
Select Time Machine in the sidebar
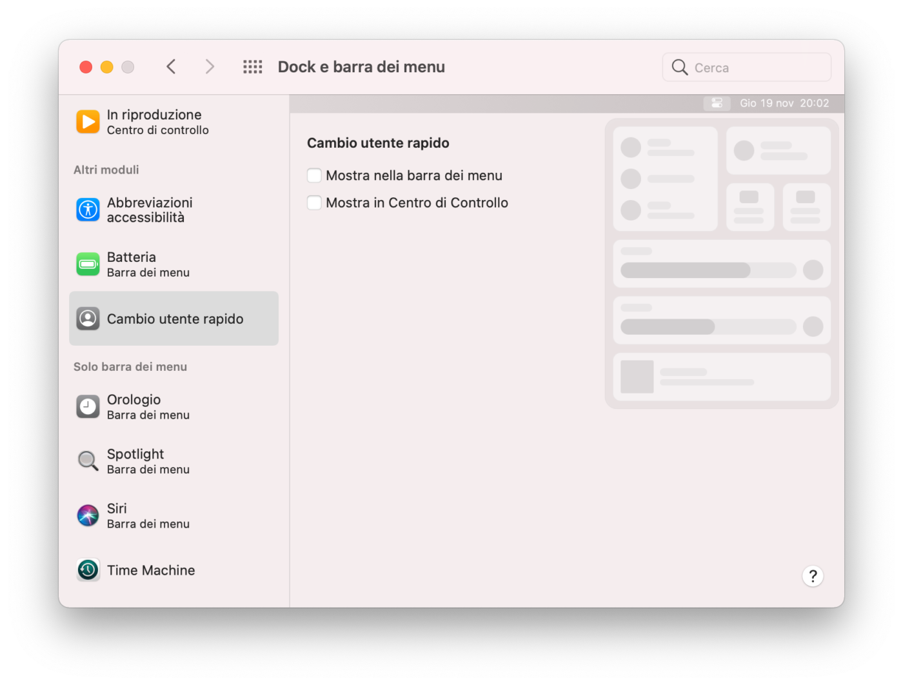point(174,570)
